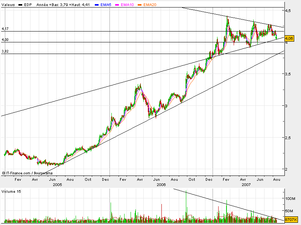Click the 4,00 horizontal line label
The image size is (301, 225).
5,40
